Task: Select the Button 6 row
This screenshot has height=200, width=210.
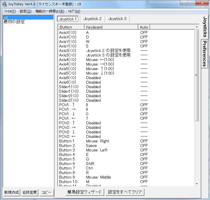Action: click(x=126, y=164)
